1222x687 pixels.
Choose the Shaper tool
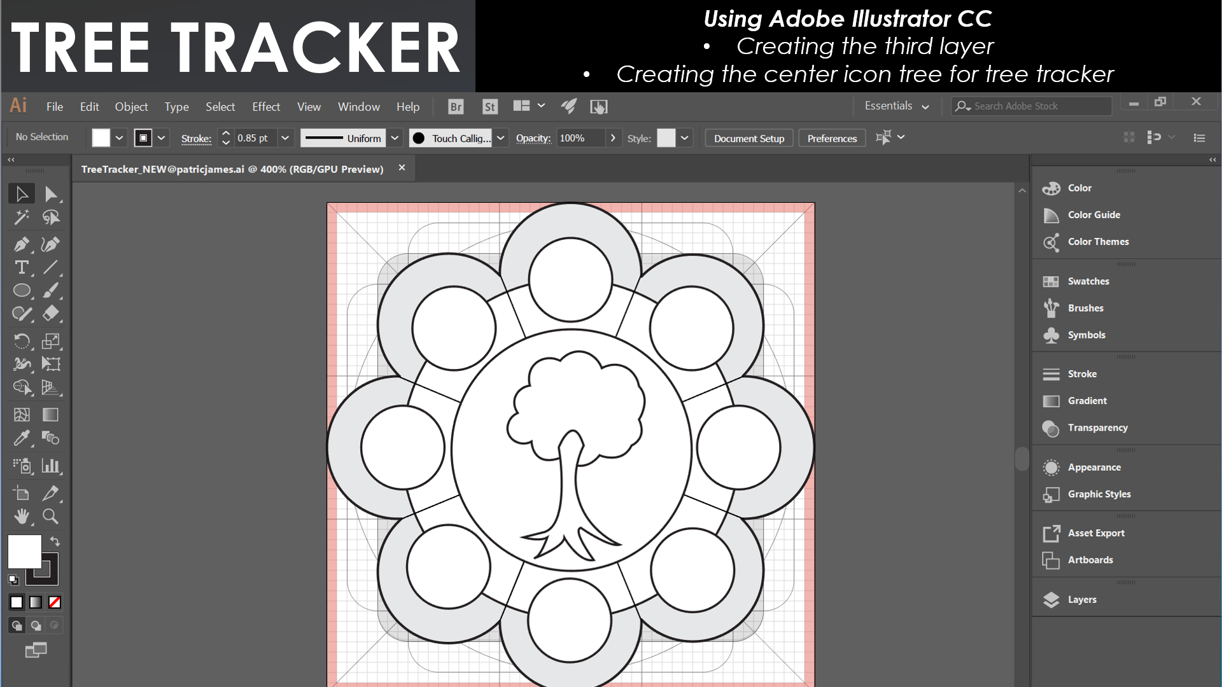[22, 314]
